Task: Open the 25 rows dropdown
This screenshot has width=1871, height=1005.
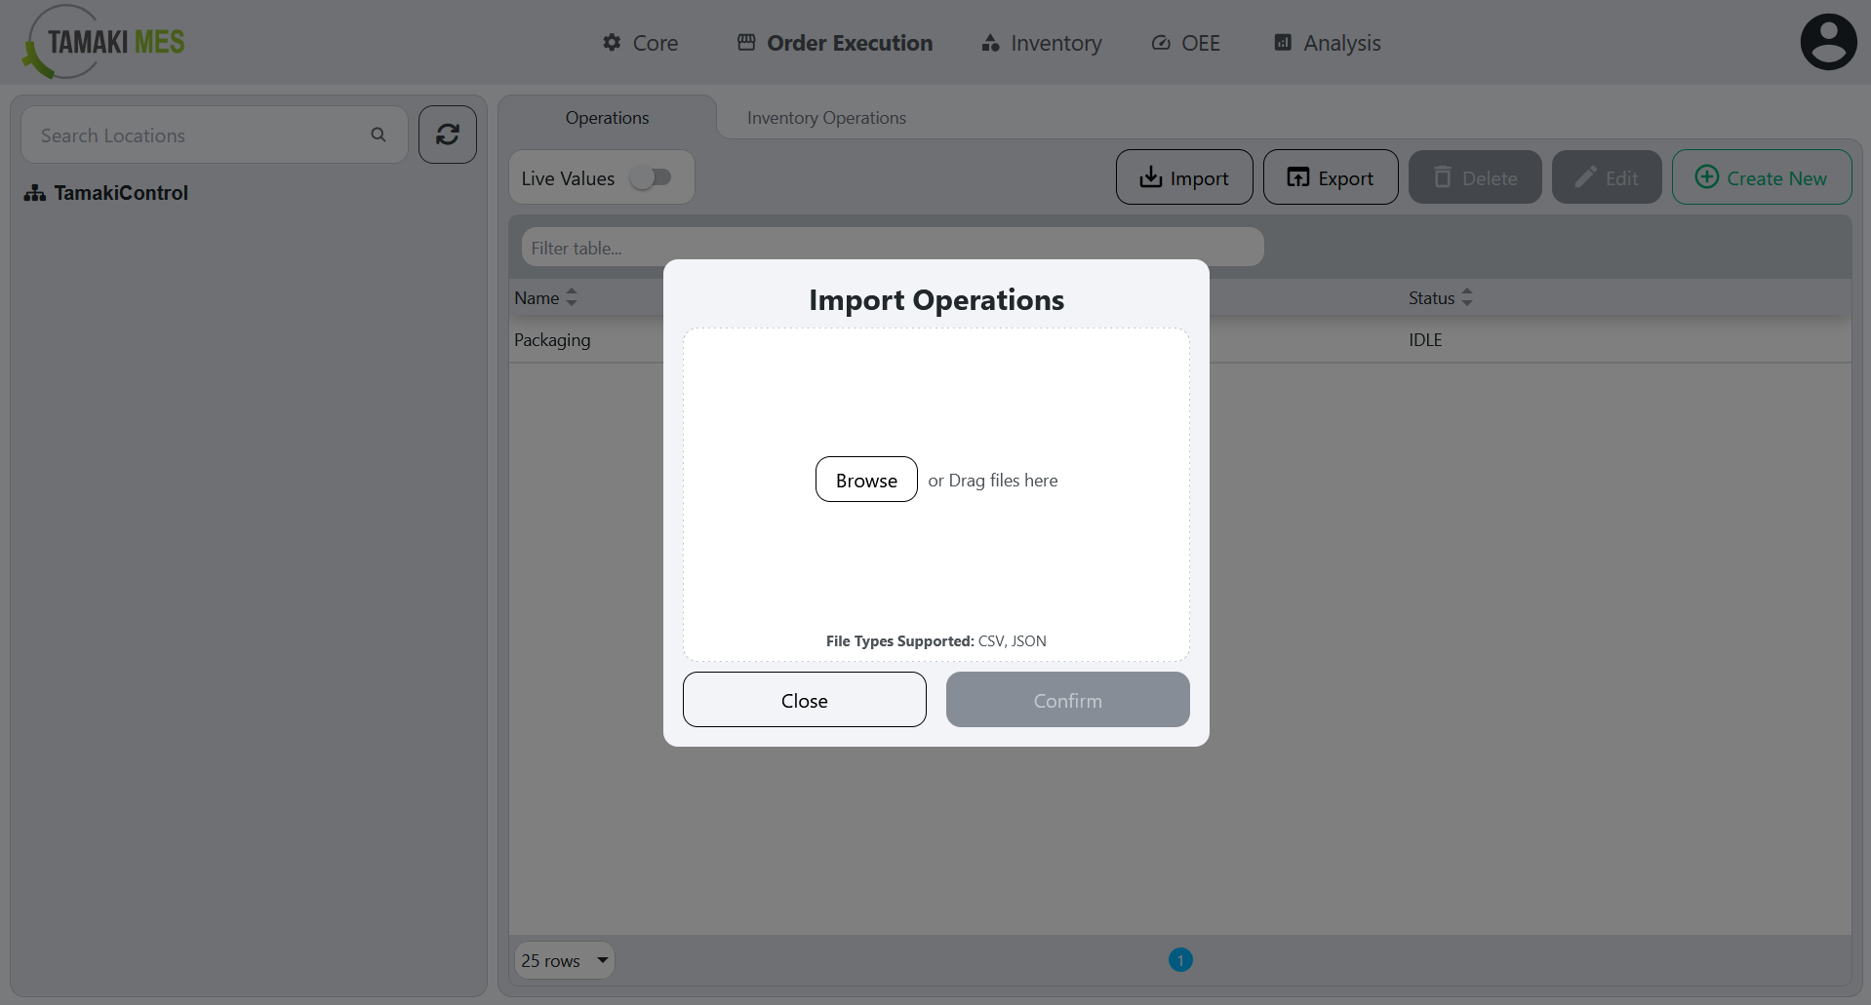Action: 564,960
